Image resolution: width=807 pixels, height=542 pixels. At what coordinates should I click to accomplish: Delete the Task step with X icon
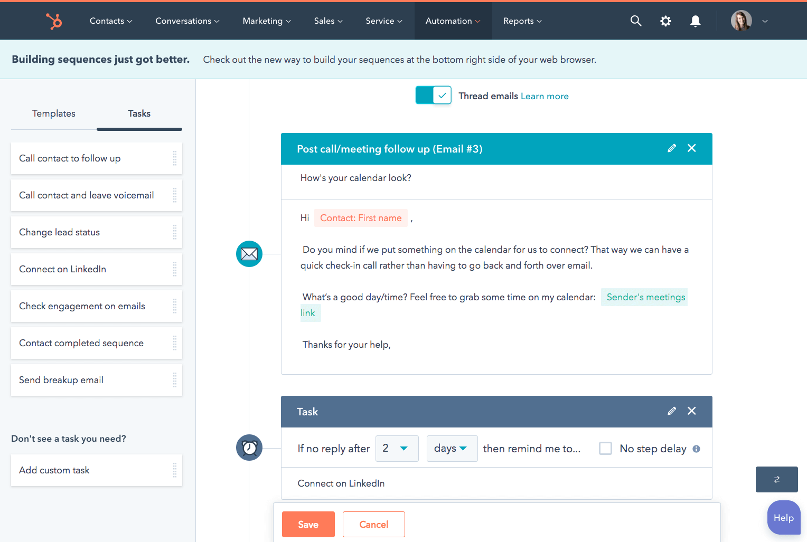point(691,411)
